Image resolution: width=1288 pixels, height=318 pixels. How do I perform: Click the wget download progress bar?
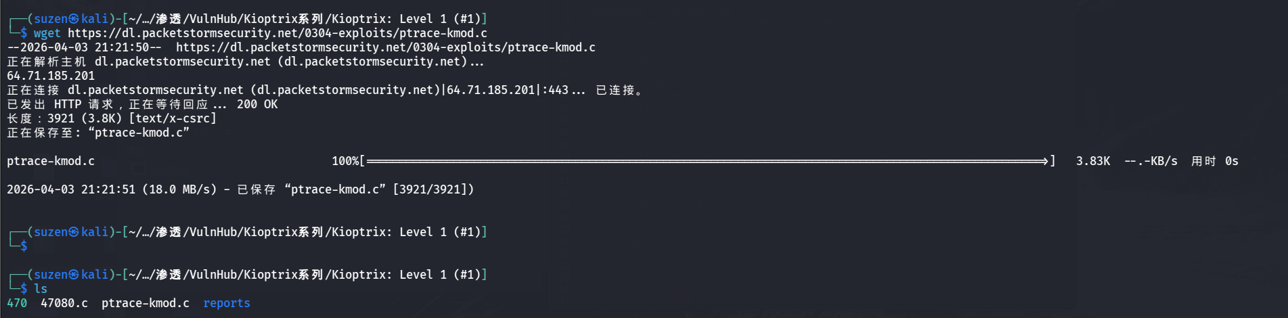[x=707, y=161]
